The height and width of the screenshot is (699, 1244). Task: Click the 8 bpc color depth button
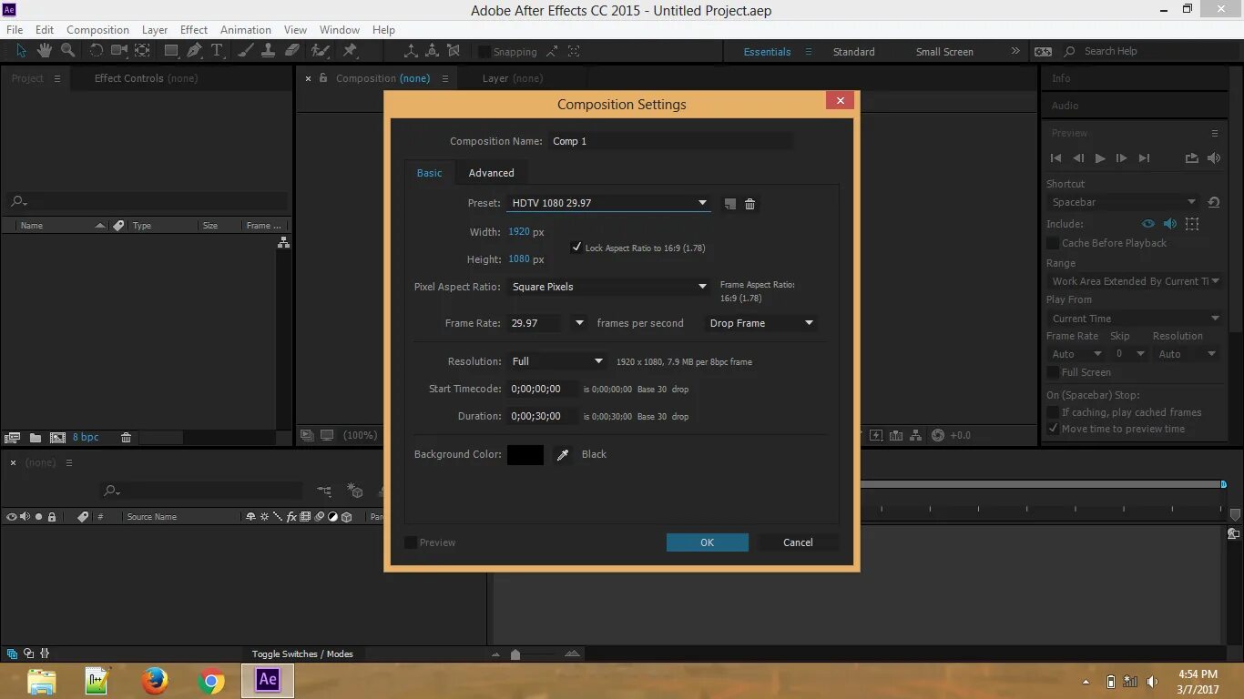point(86,438)
